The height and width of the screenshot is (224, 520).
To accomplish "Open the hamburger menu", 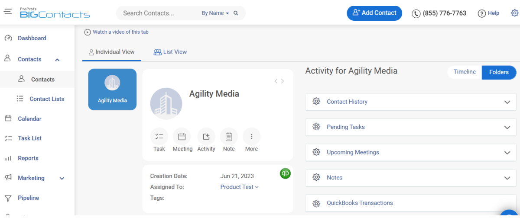I will click(x=8, y=12).
